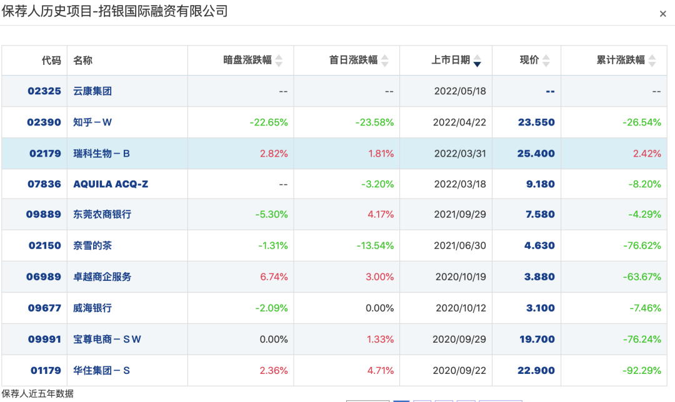675x402 pixels.
Task: Click cumulative change -92.29%
Action: click(x=641, y=370)
